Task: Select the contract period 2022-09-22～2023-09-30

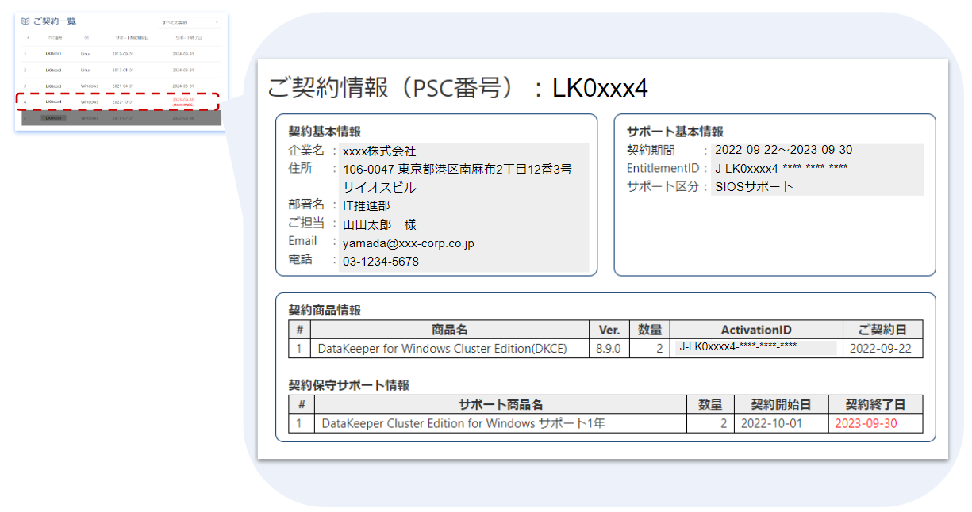Action: pyautogui.click(x=784, y=150)
